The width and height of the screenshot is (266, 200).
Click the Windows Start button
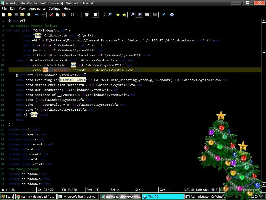[7, 197]
